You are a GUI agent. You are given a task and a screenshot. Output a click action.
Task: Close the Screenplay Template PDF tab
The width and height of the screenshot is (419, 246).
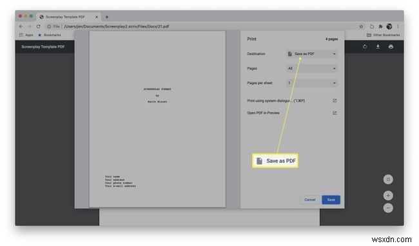97,17
